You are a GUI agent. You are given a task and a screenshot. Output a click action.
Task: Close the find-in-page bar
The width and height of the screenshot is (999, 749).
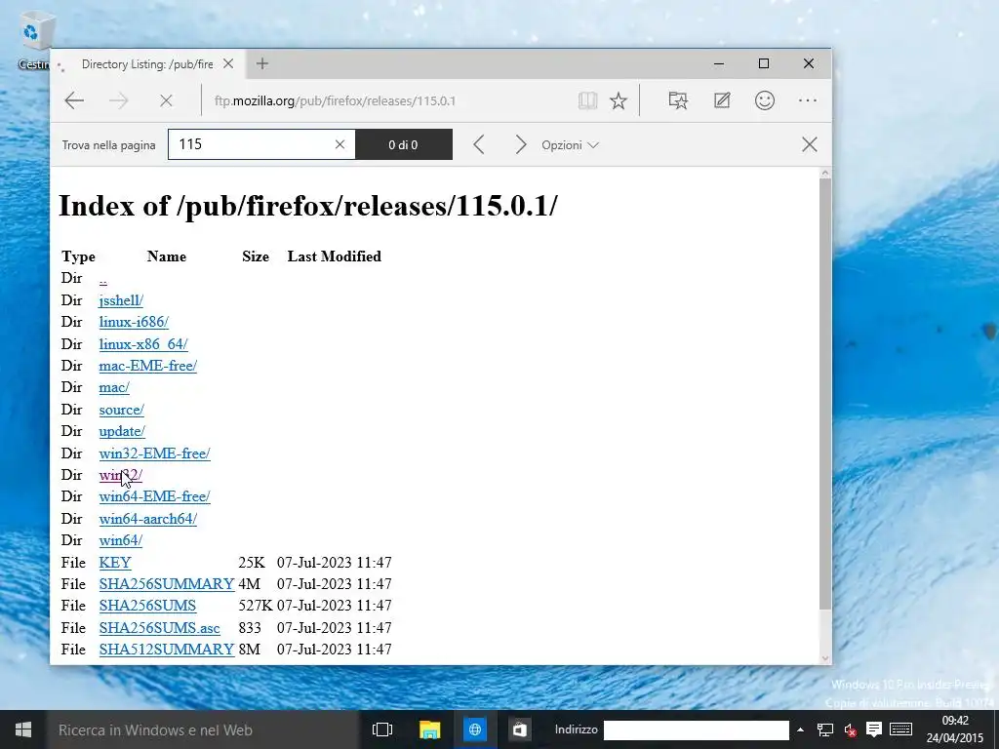click(809, 144)
